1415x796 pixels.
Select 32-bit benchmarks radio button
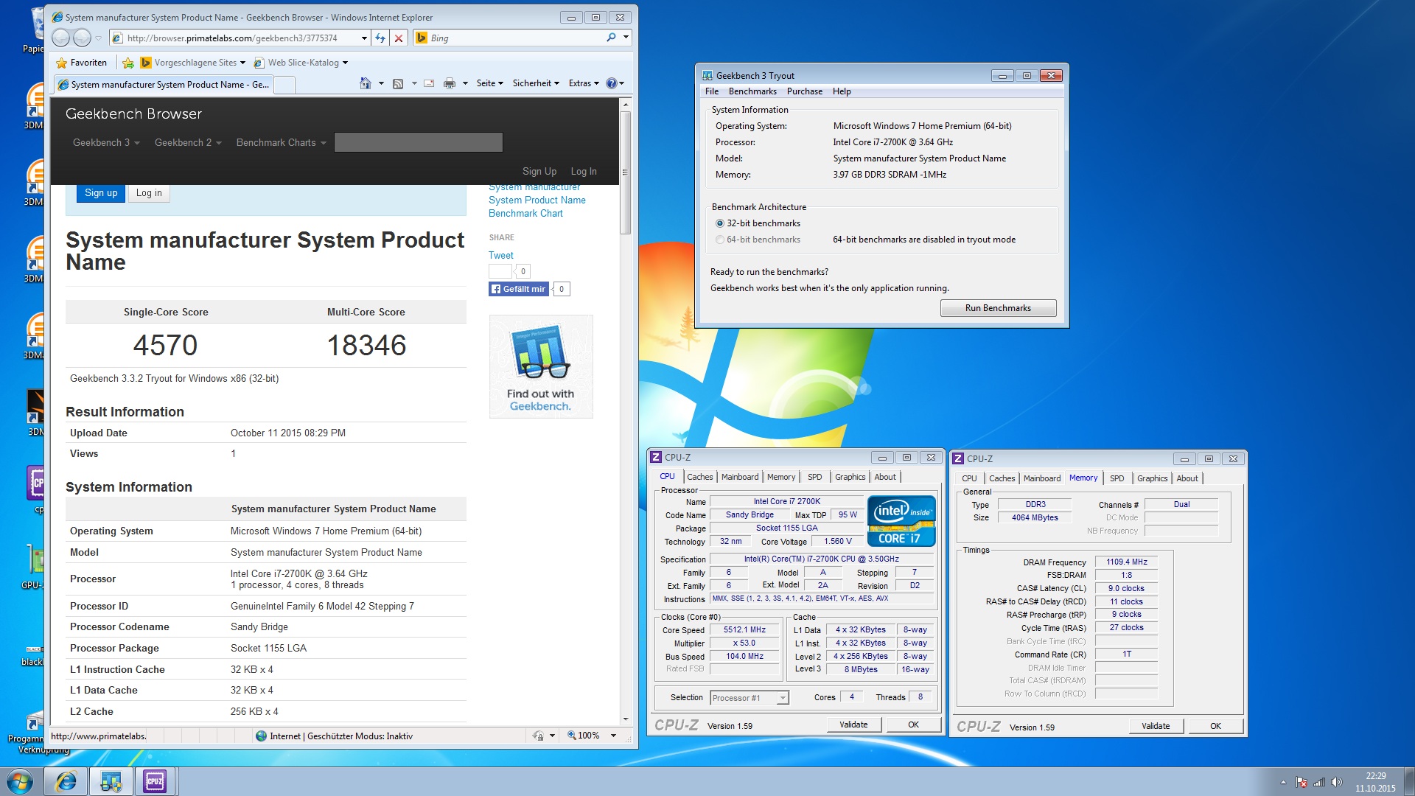720,223
